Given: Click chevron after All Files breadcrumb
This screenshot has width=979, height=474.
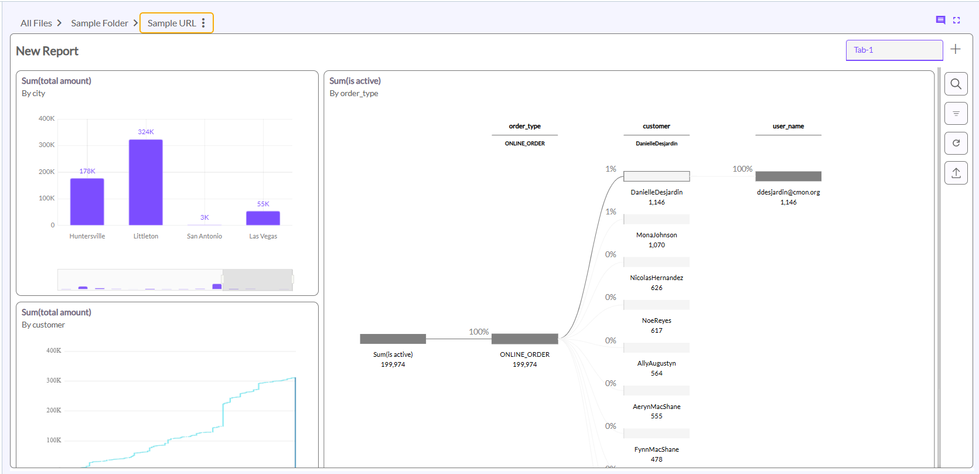Looking at the screenshot, I should click(x=59, y=23).
